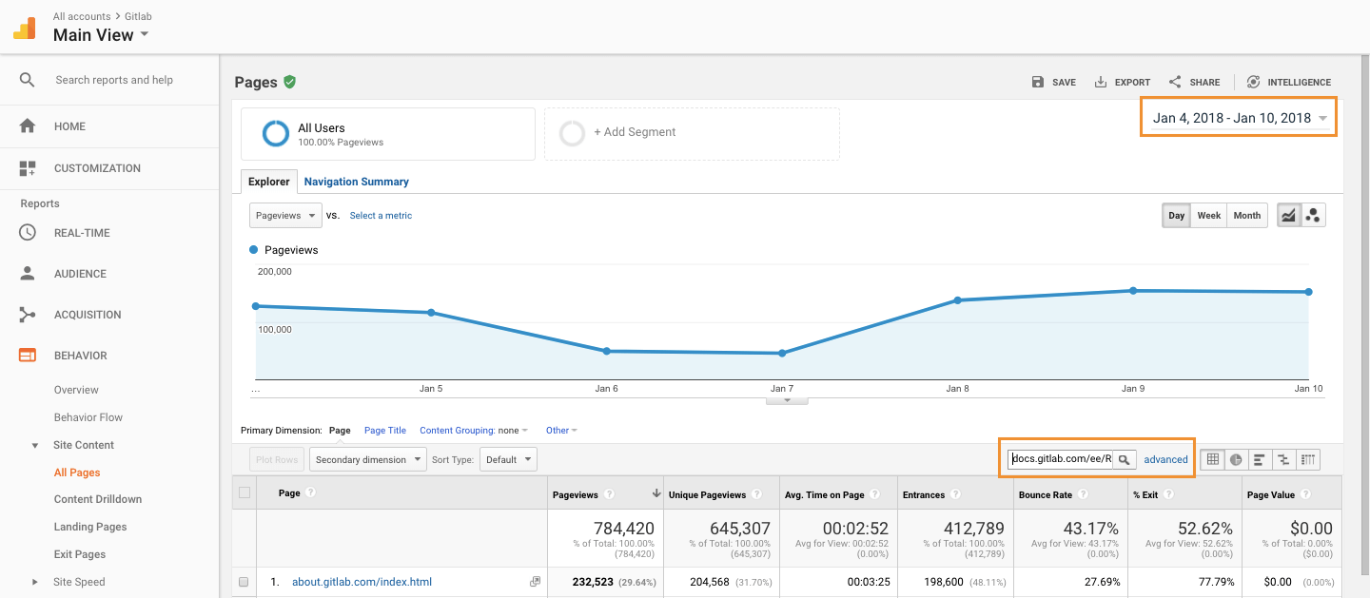Open Intelligence insights panel
This screenshot has height=598, width=1370.
[x=1289, y=82]
